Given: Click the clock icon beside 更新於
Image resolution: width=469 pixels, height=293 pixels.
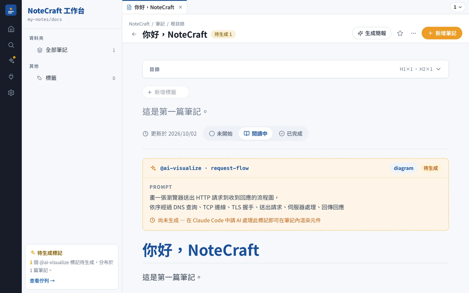Looking at the screenshot, I should pos(145,134).
